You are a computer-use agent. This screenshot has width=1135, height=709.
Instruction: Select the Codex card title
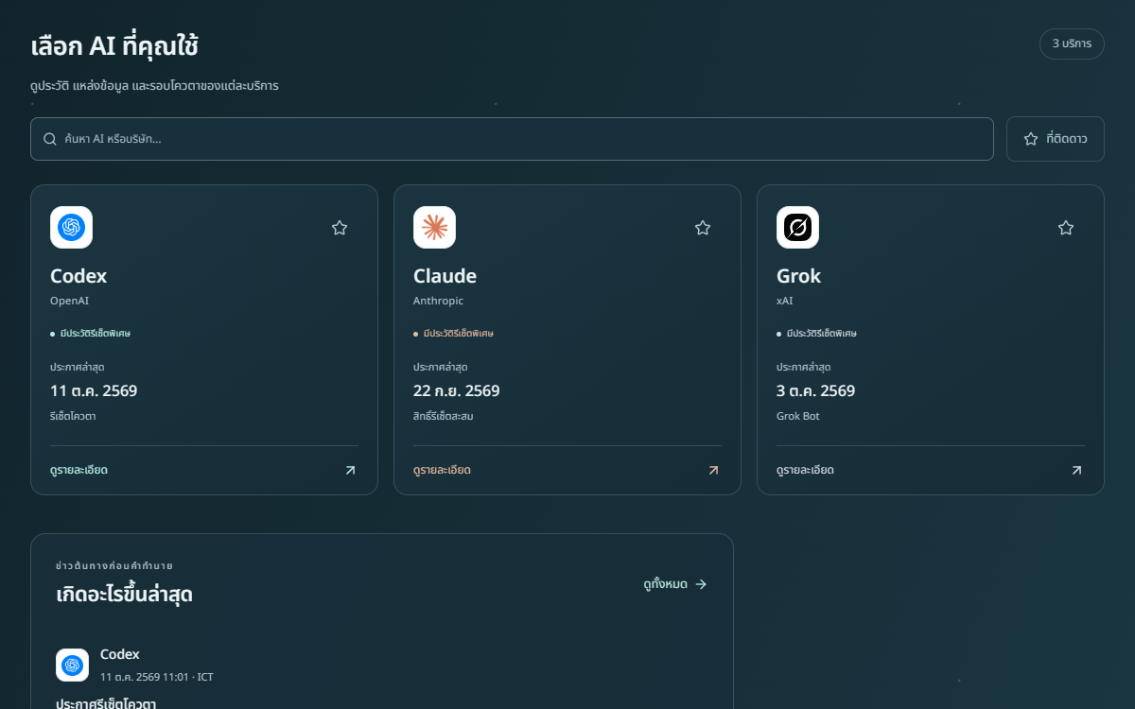click(79, 276)
